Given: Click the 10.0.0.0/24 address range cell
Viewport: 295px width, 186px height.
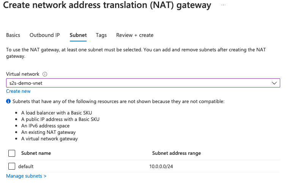Looking at the screenshot, I should (164, 166).
